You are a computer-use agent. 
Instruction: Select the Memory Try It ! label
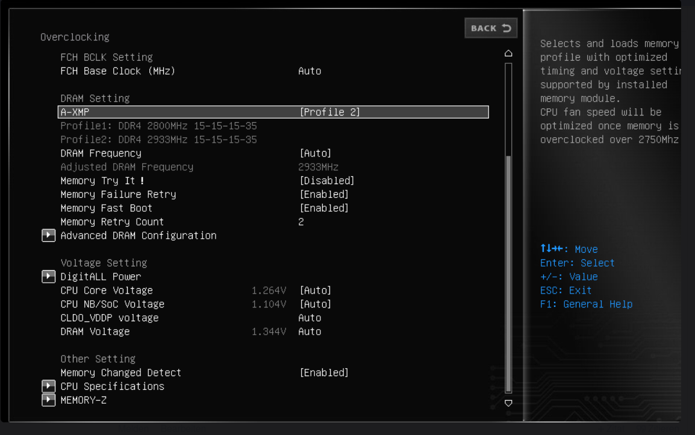[x=102, y=180]
